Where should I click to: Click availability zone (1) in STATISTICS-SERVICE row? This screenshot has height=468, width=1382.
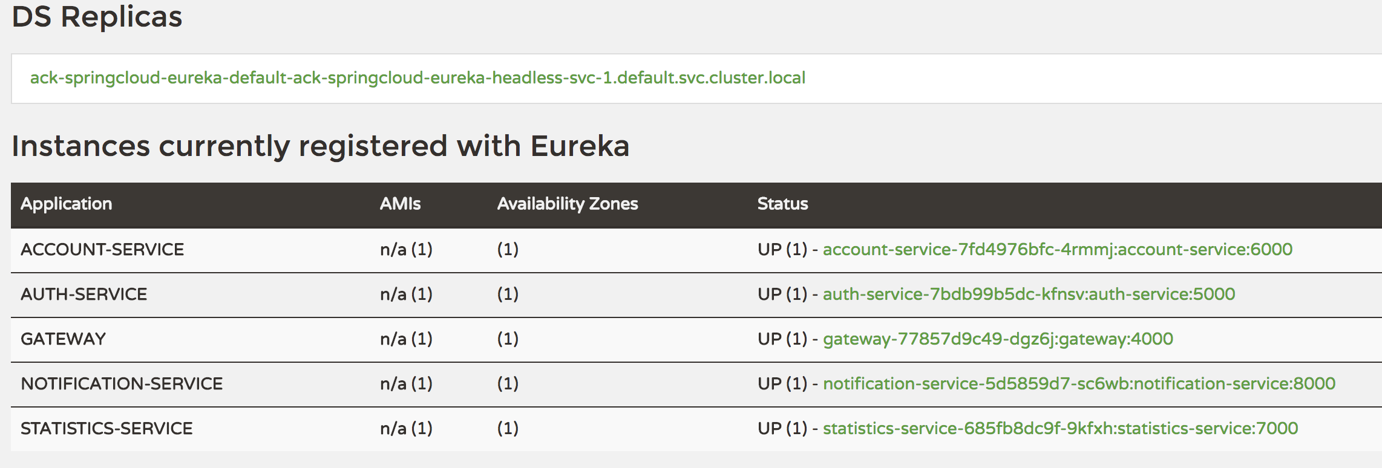pyautogui.click(x=508, y=429)
